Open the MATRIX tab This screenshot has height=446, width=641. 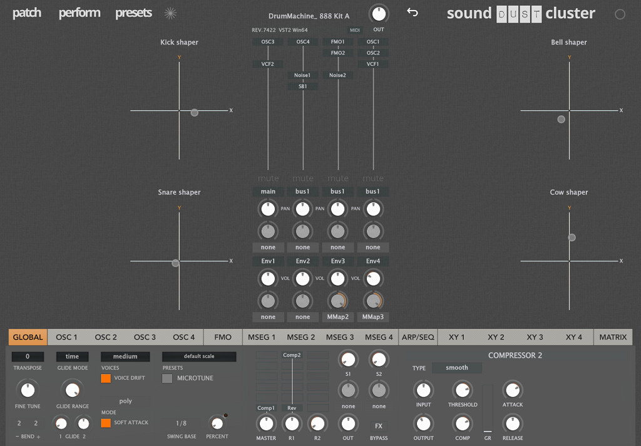tap(613, 337)
